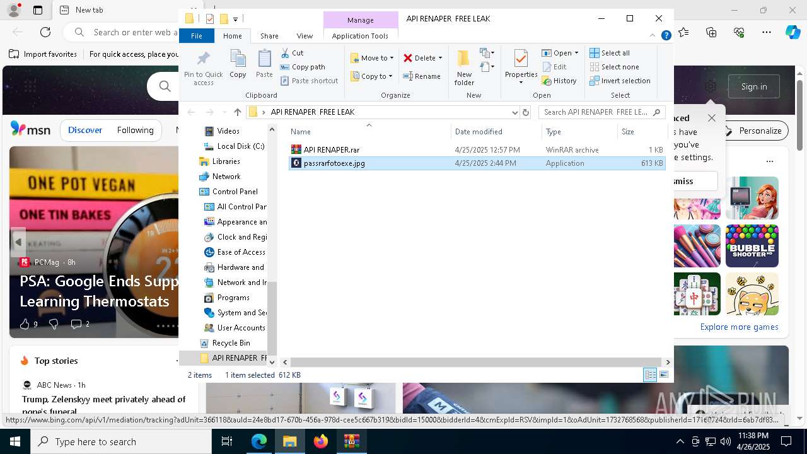Viewport: 807px width, 454px height.
Task: Reload page in Edge browser
Action: coord(45,32)
